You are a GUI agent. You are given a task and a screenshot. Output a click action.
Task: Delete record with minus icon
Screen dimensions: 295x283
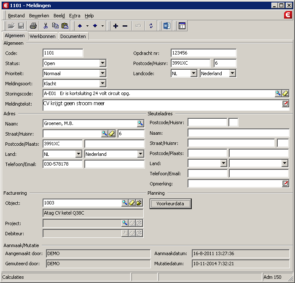[125, 26]
